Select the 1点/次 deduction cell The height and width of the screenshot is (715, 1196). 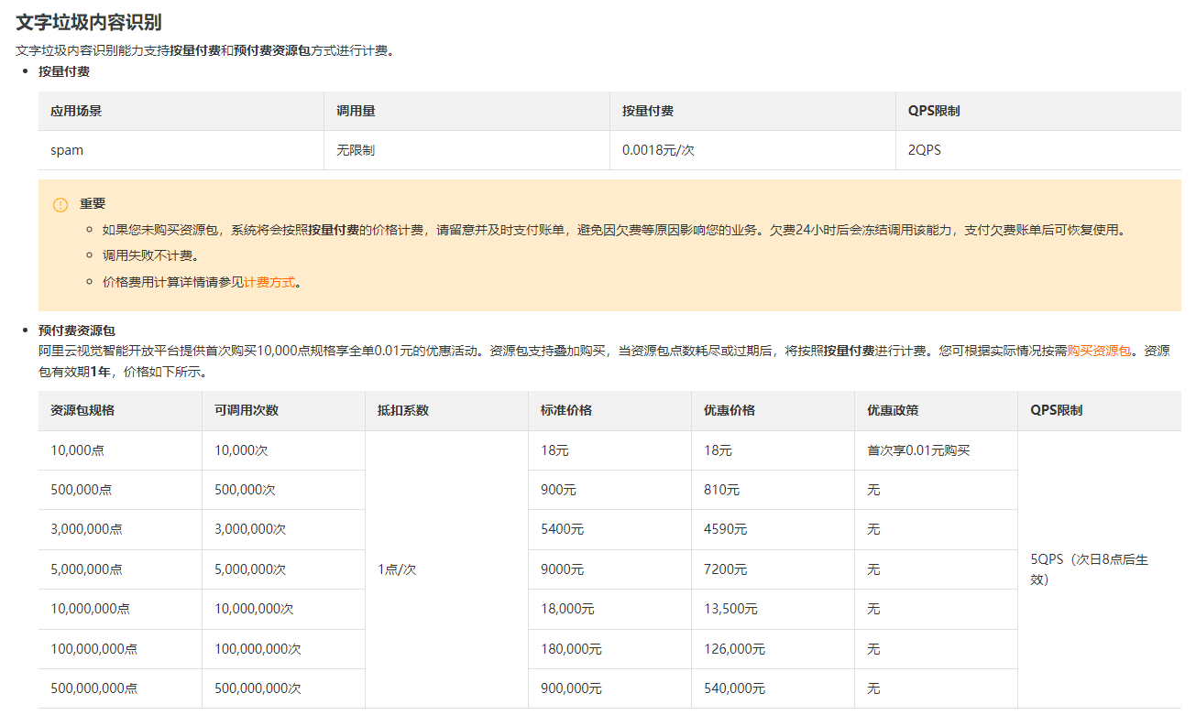tap(447, 569)
